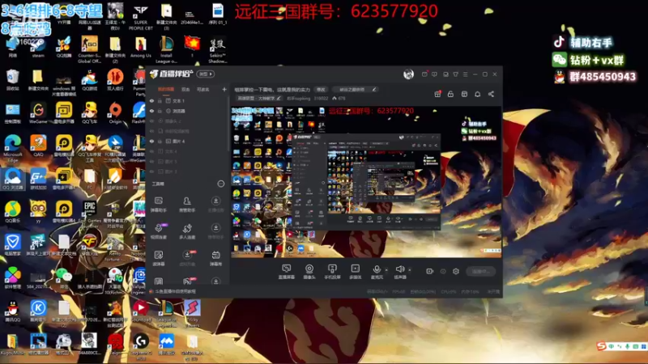Open the Sogou input method tray bar
The height and width of the screenshot is (364, 648).
point(620,346)
